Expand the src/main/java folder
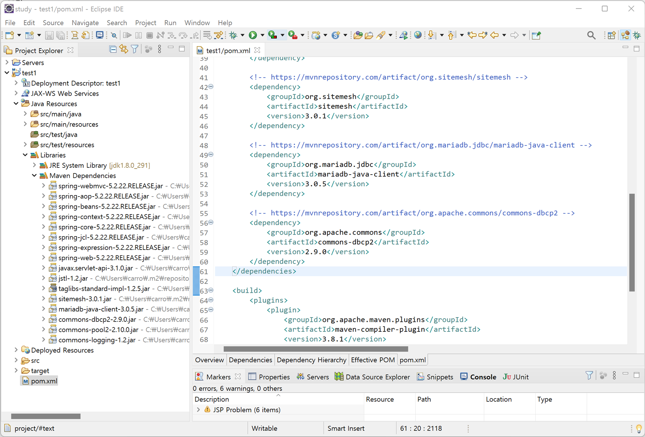Image resolution: width=645 pixels, height=437 pixels. coord(25,114)
